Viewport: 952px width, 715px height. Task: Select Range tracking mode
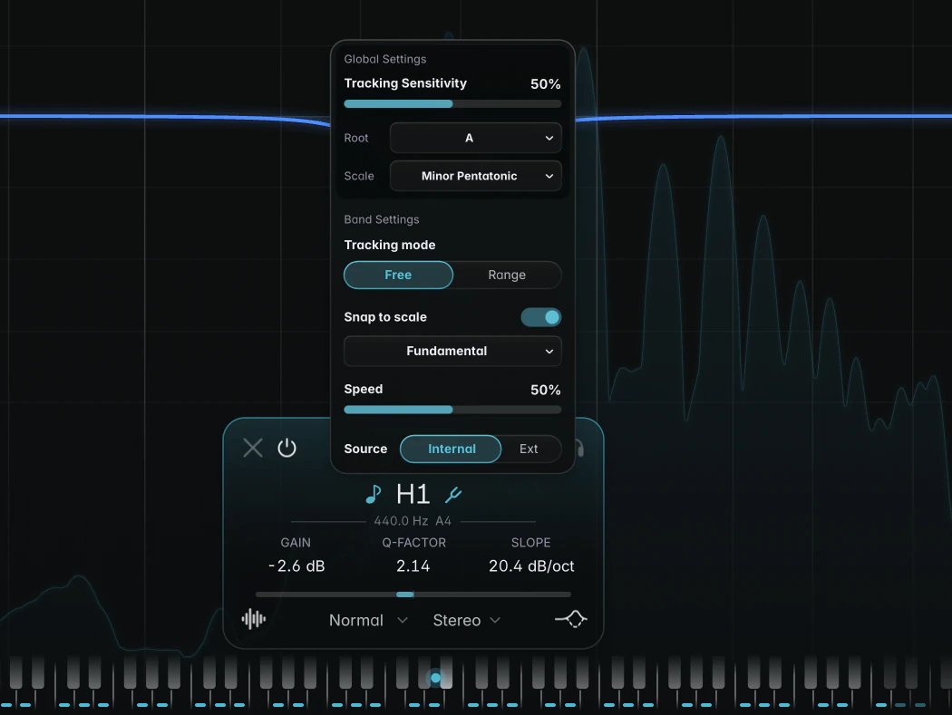(x=507, y=275)
